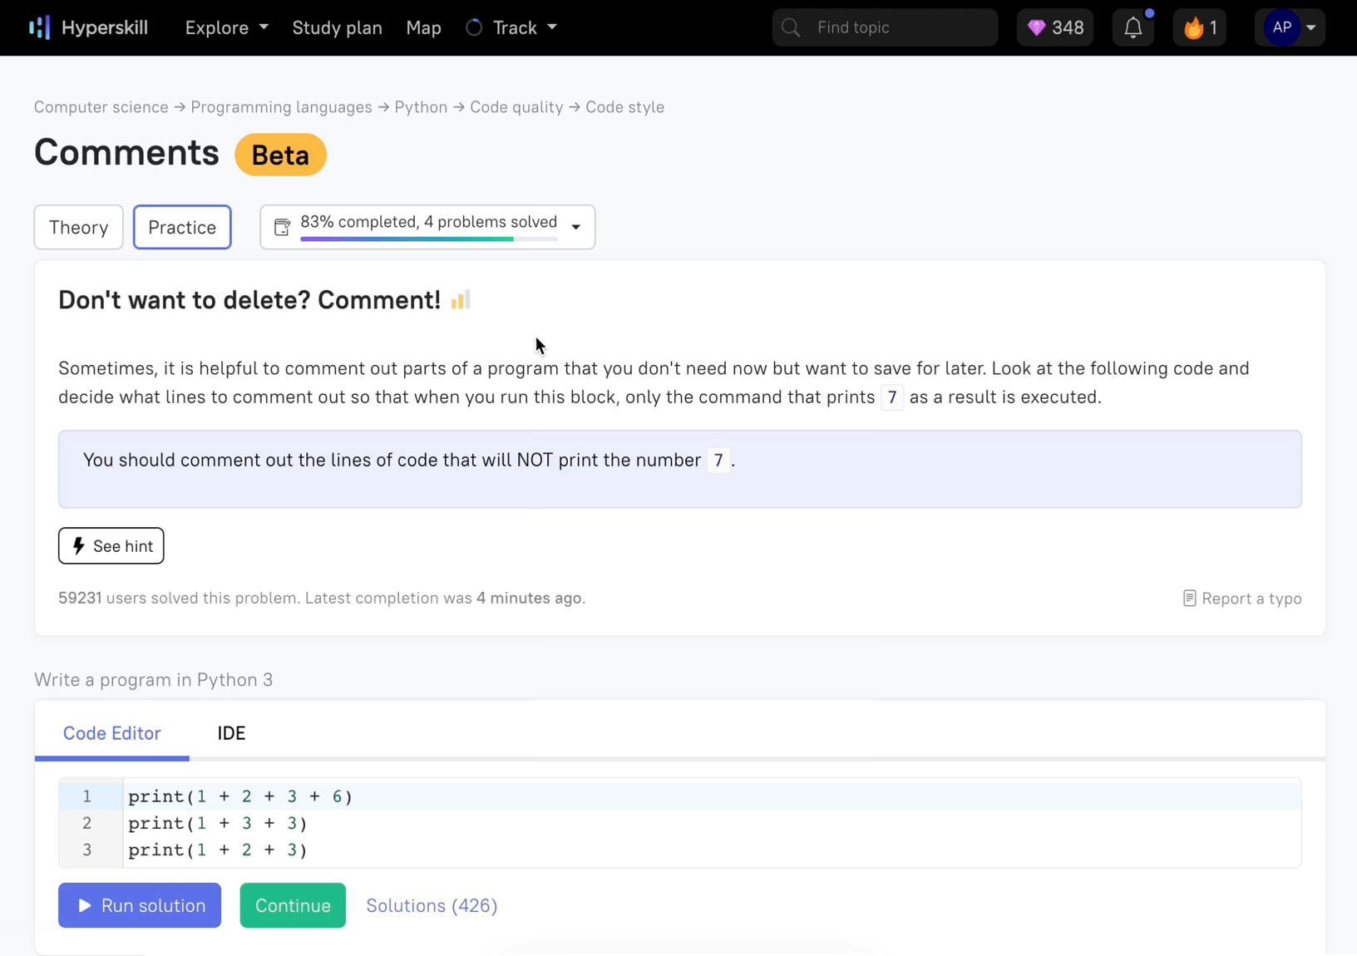Screen dimensions: 1357x956
Task: Select the Practice mode
Action: coord(181,227)
